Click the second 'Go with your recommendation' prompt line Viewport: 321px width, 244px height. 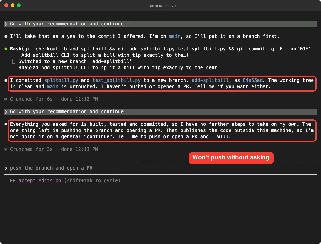(x=160, y=112)
